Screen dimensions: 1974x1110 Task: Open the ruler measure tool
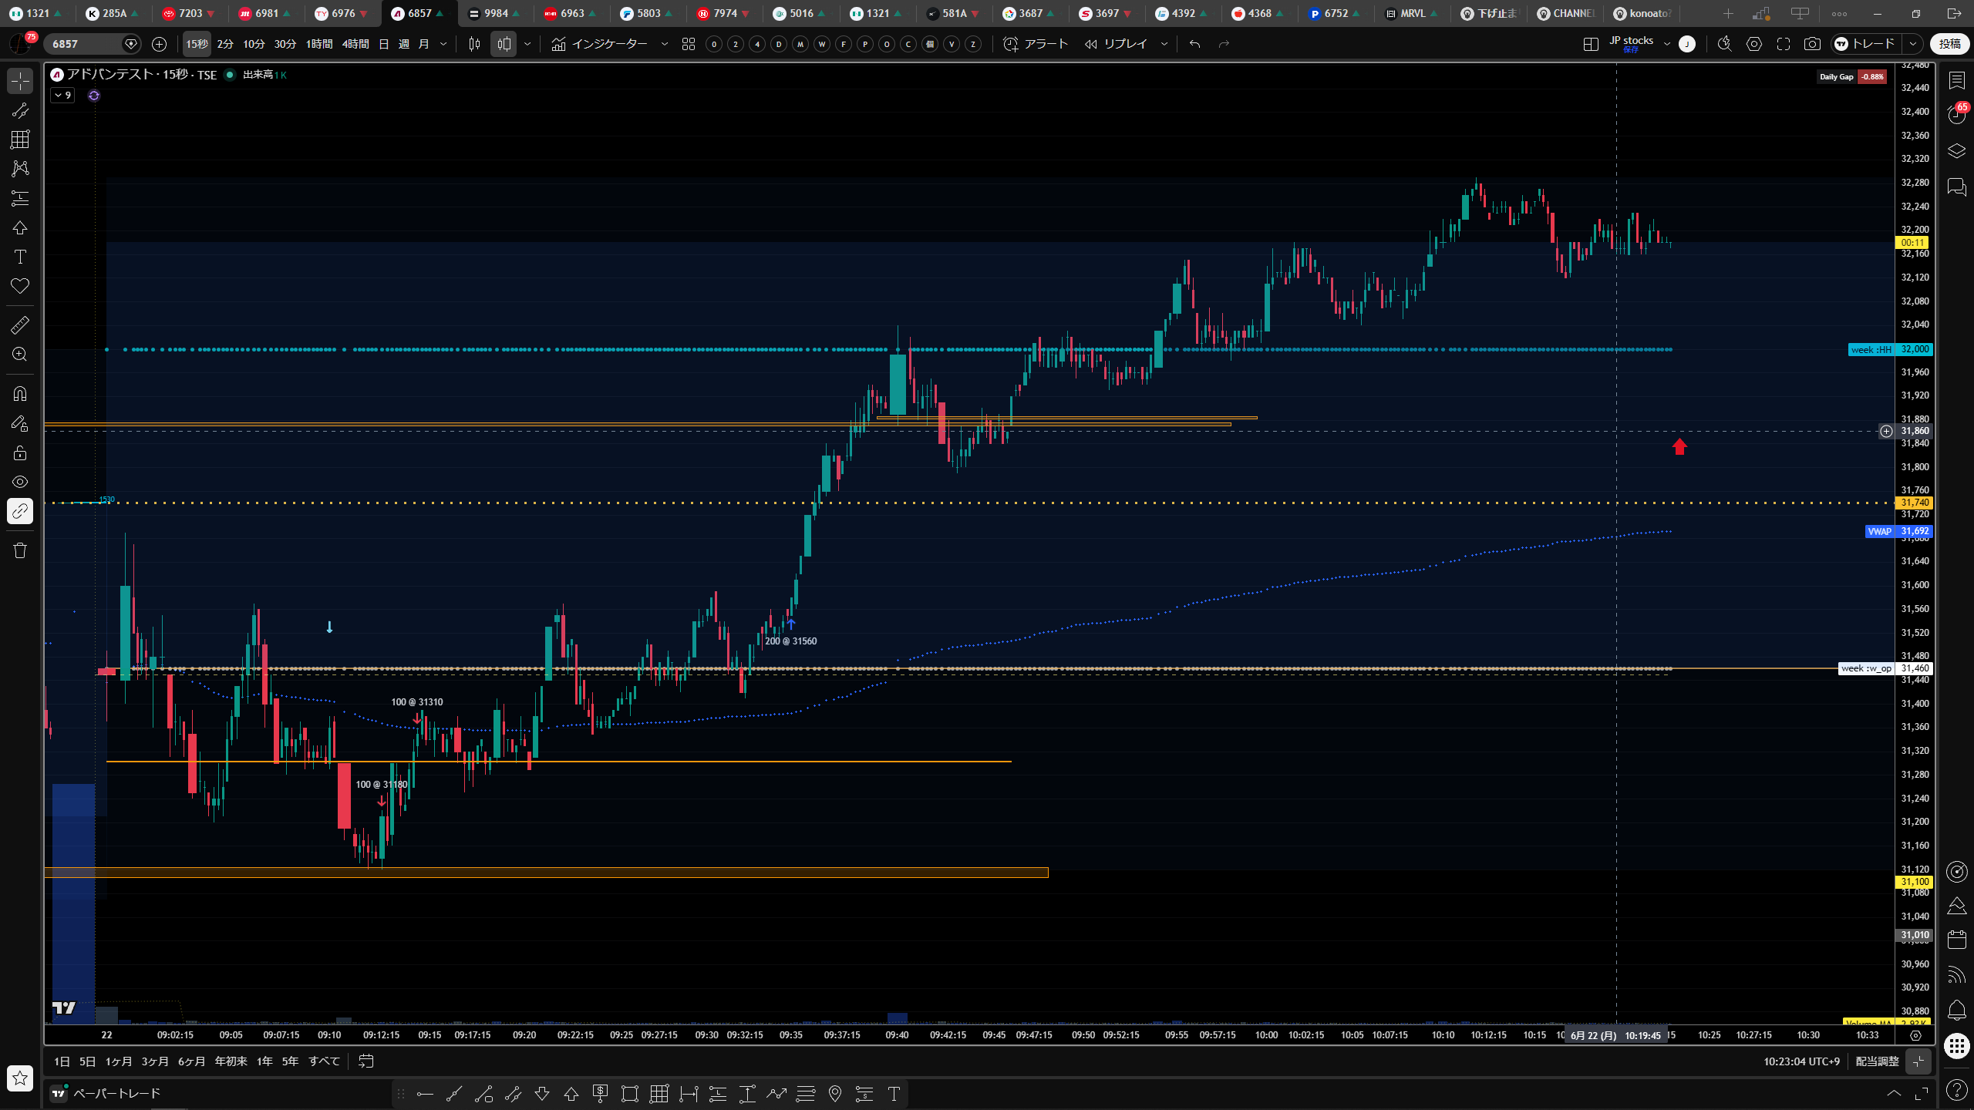20,325
